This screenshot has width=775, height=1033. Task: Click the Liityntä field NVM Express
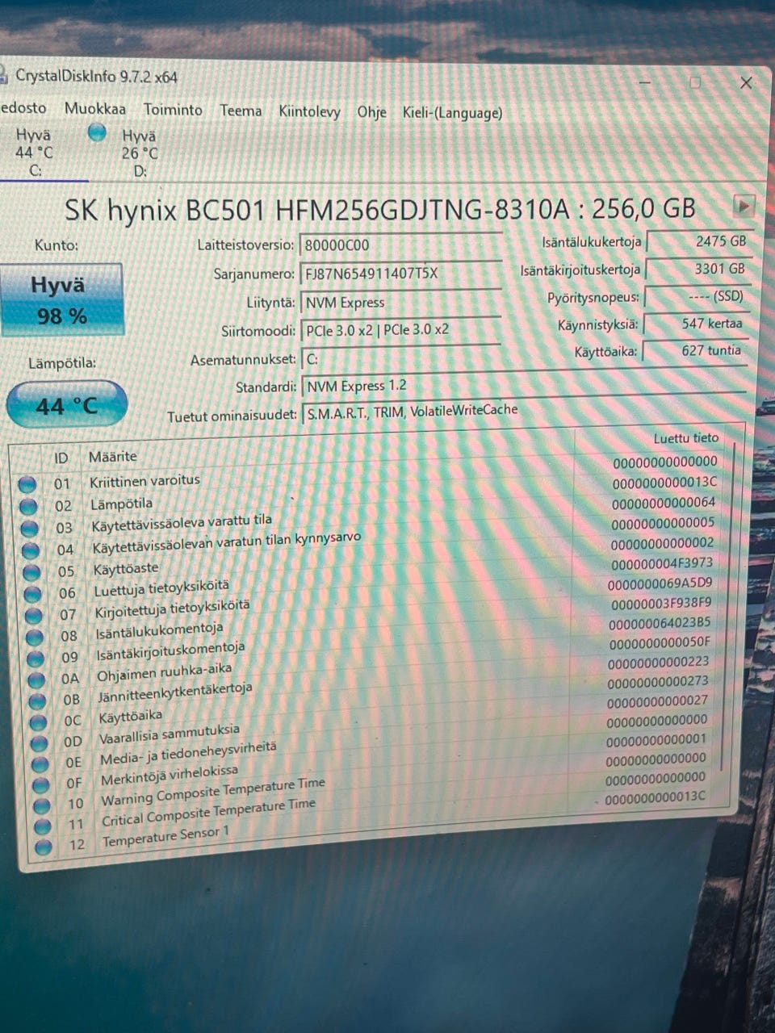tap(400, 303)
